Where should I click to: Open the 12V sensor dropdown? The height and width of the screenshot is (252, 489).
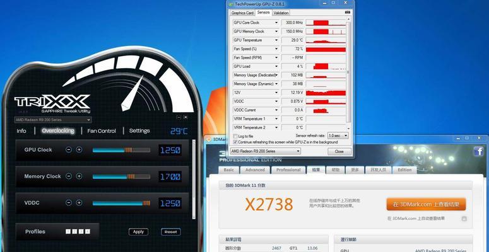pos(276,93)
